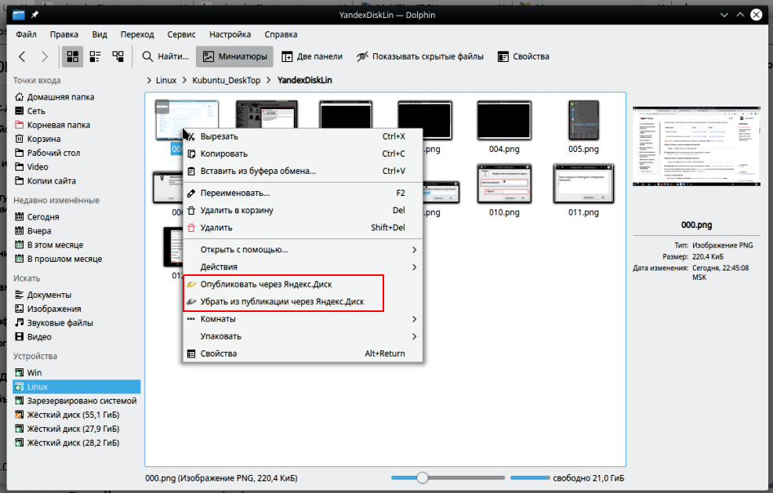This screenshot has height=493, width=773.
Task: Switch to icons view mode
Action: click(73, 56)
